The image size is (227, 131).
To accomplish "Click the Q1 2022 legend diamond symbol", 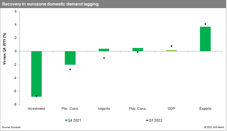I will pyautogui.click(x=147, y=121).
